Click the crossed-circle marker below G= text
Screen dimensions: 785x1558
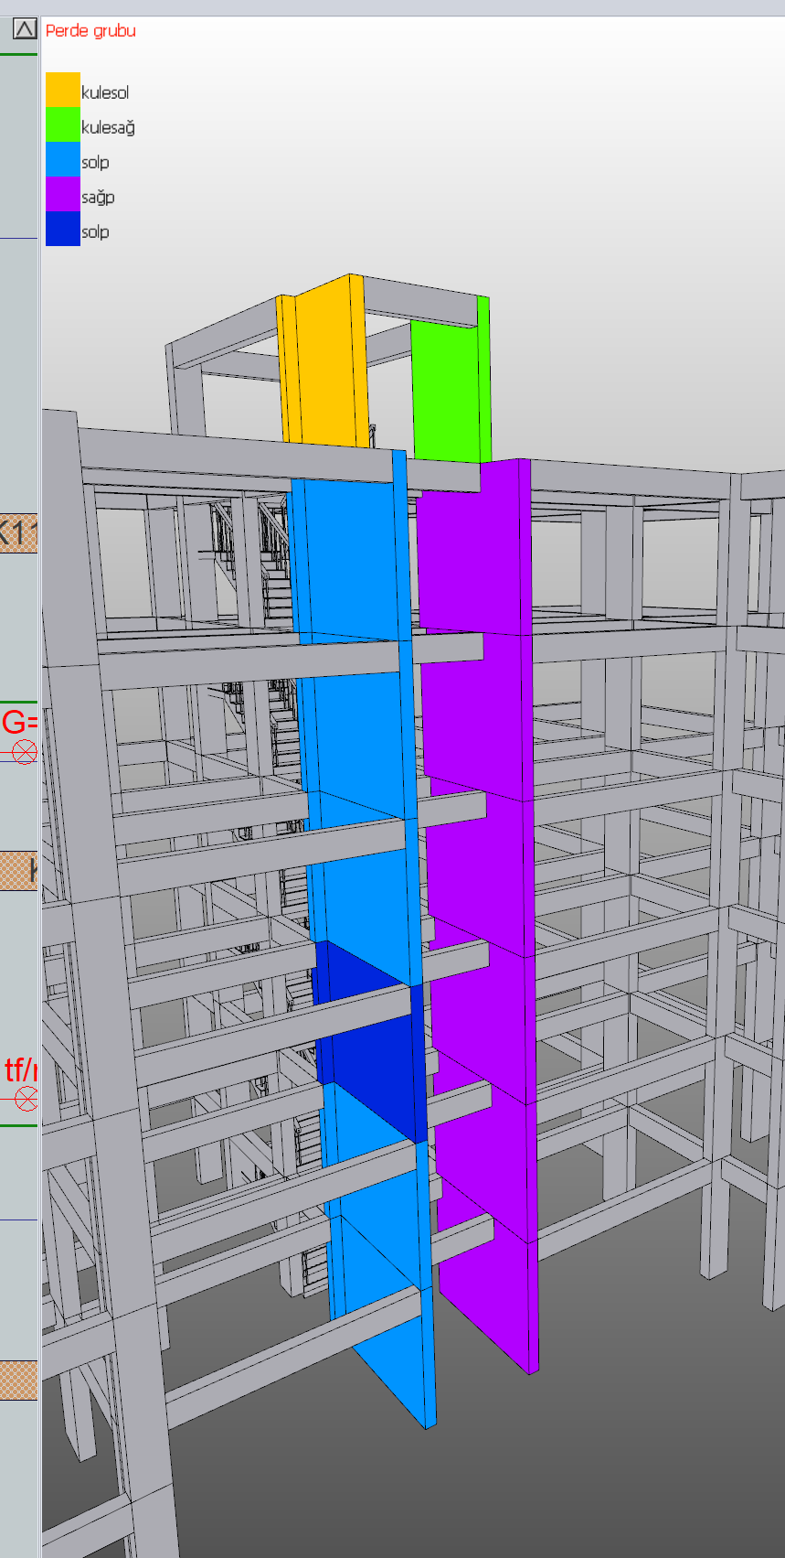25,753
